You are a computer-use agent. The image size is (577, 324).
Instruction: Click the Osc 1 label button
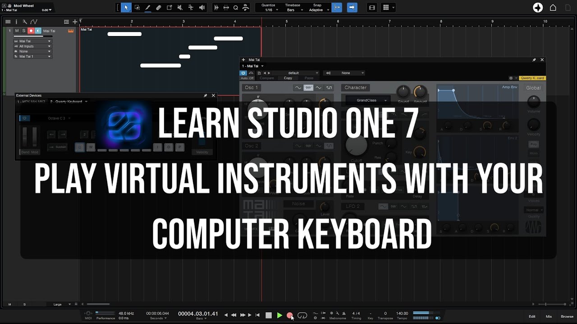click(x=252, y=88)
